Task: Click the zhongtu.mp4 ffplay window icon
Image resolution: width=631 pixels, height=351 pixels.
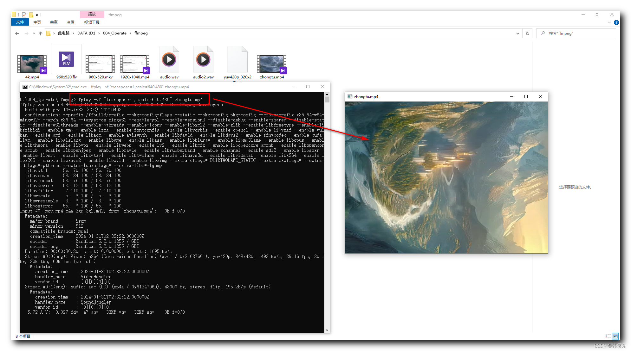Action: tap(350, 97)
